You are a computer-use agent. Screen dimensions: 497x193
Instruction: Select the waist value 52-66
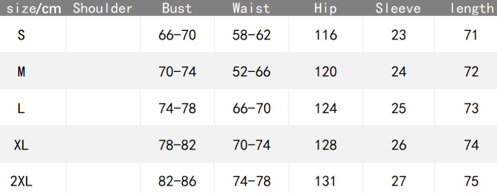tap(251, 72)
